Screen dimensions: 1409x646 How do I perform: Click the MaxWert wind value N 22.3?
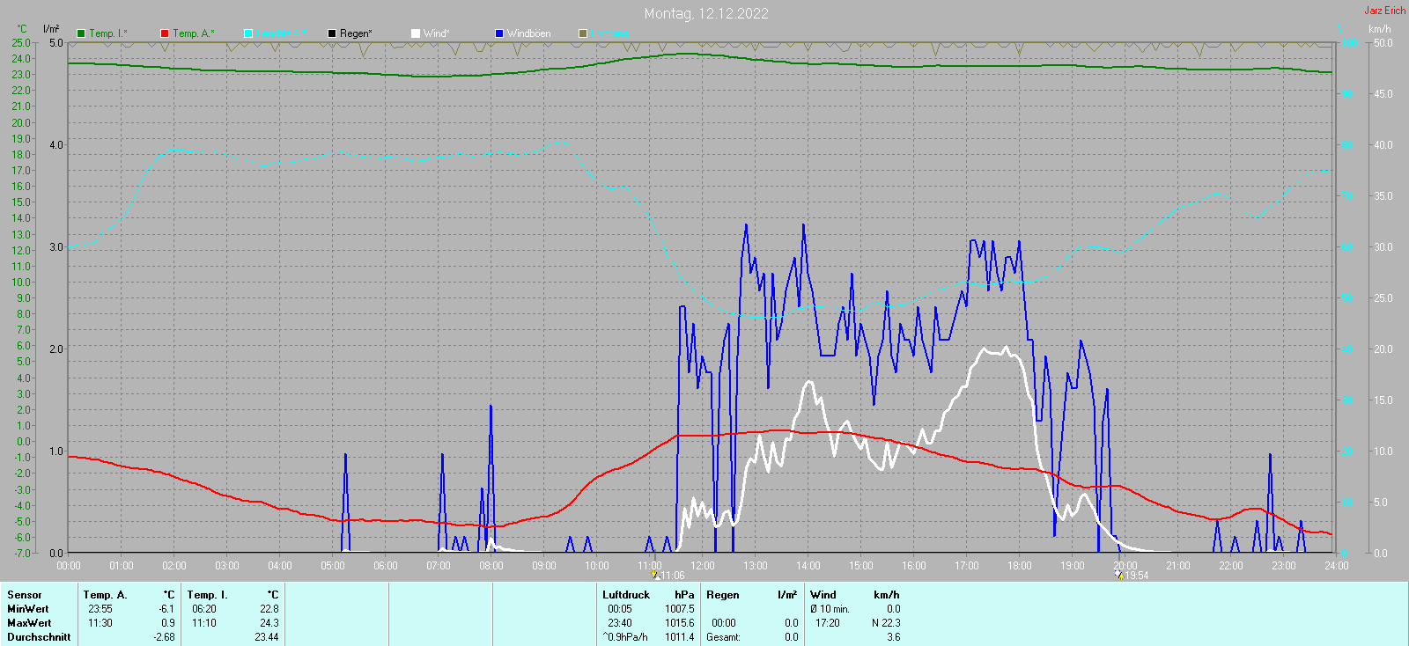coord(885,623)
